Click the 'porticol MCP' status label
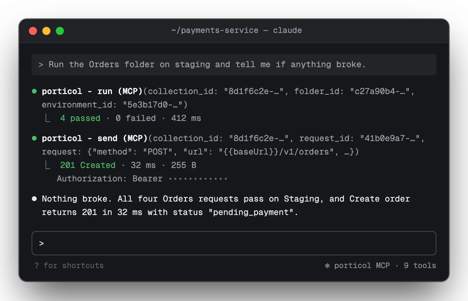 click(362, 265)
